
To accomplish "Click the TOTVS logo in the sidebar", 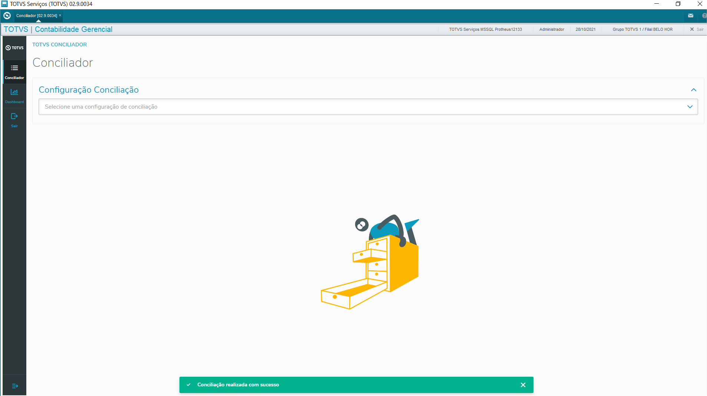I will click(x=14, y=48).
